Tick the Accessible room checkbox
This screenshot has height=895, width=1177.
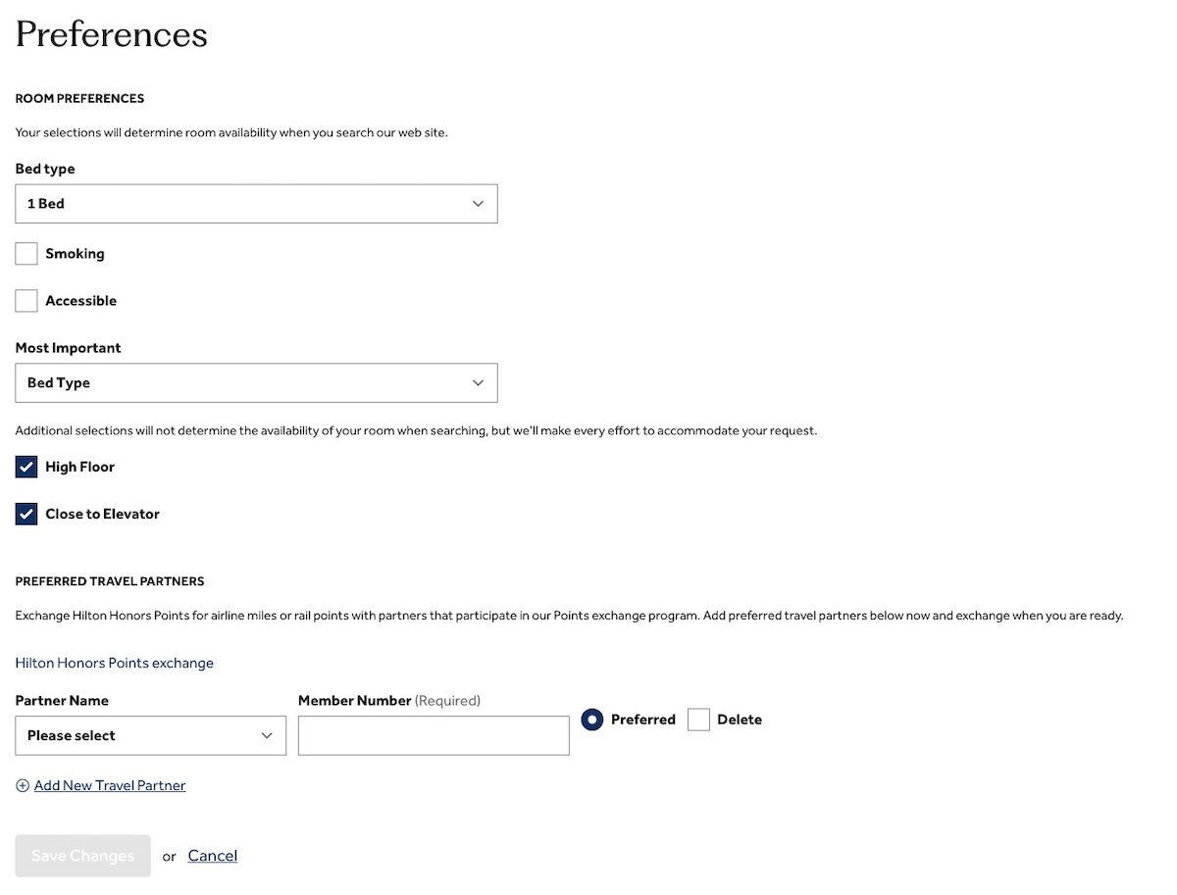point(26,301)
